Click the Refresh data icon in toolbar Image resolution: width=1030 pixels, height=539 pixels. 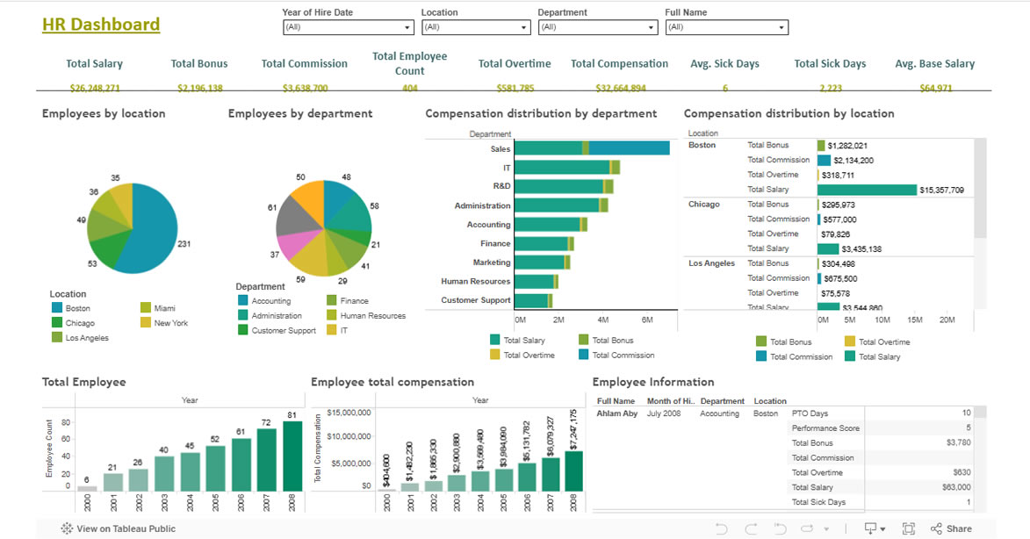point(807,528)
